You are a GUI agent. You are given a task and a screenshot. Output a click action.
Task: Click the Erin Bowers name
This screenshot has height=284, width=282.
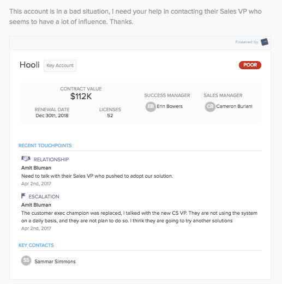pyautogui.click(x=170, y=106)
